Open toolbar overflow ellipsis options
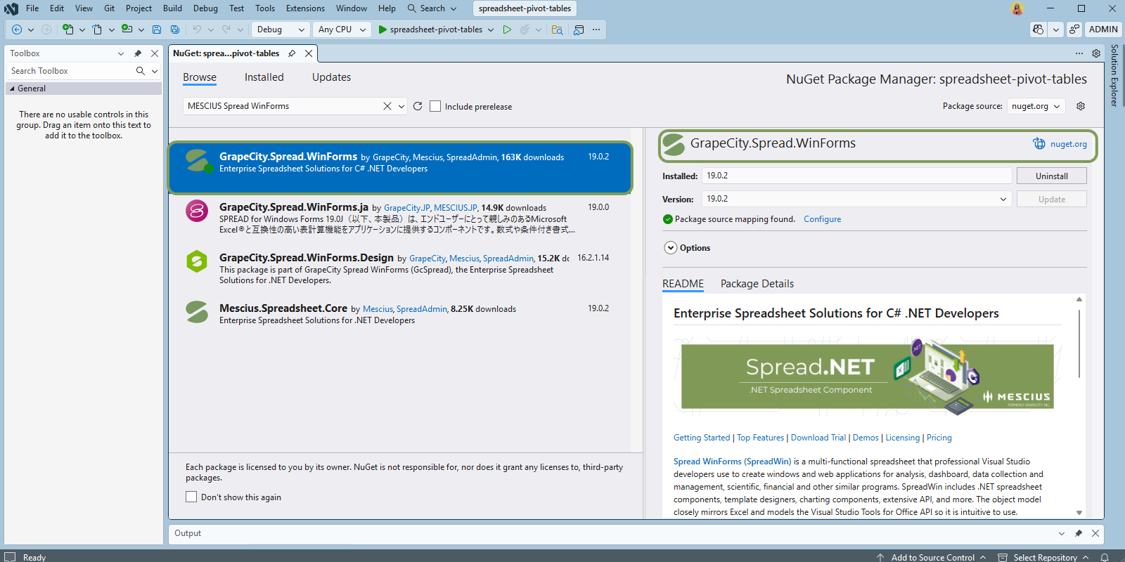The width and height of the screenshot is (1125, 562). 596,30
